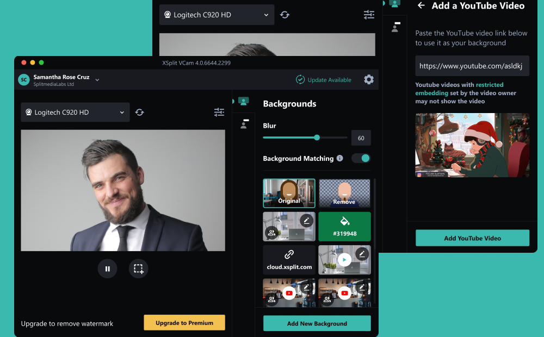Select the right YouTube background's red YouTube icon
544x337 pixels.
pos(344,294)
